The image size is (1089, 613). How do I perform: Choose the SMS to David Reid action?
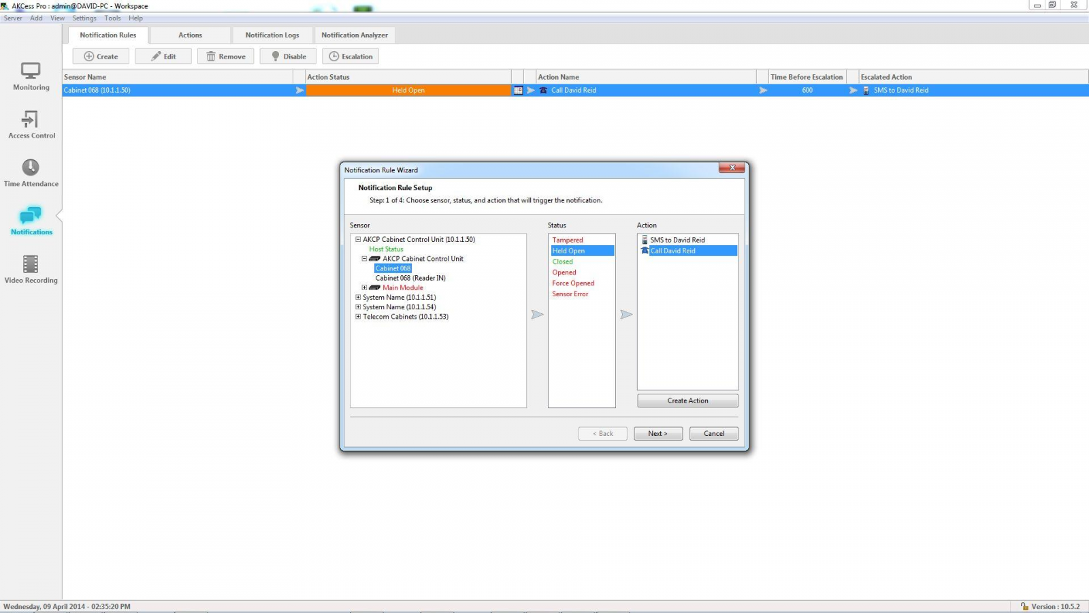pos(677,240)
